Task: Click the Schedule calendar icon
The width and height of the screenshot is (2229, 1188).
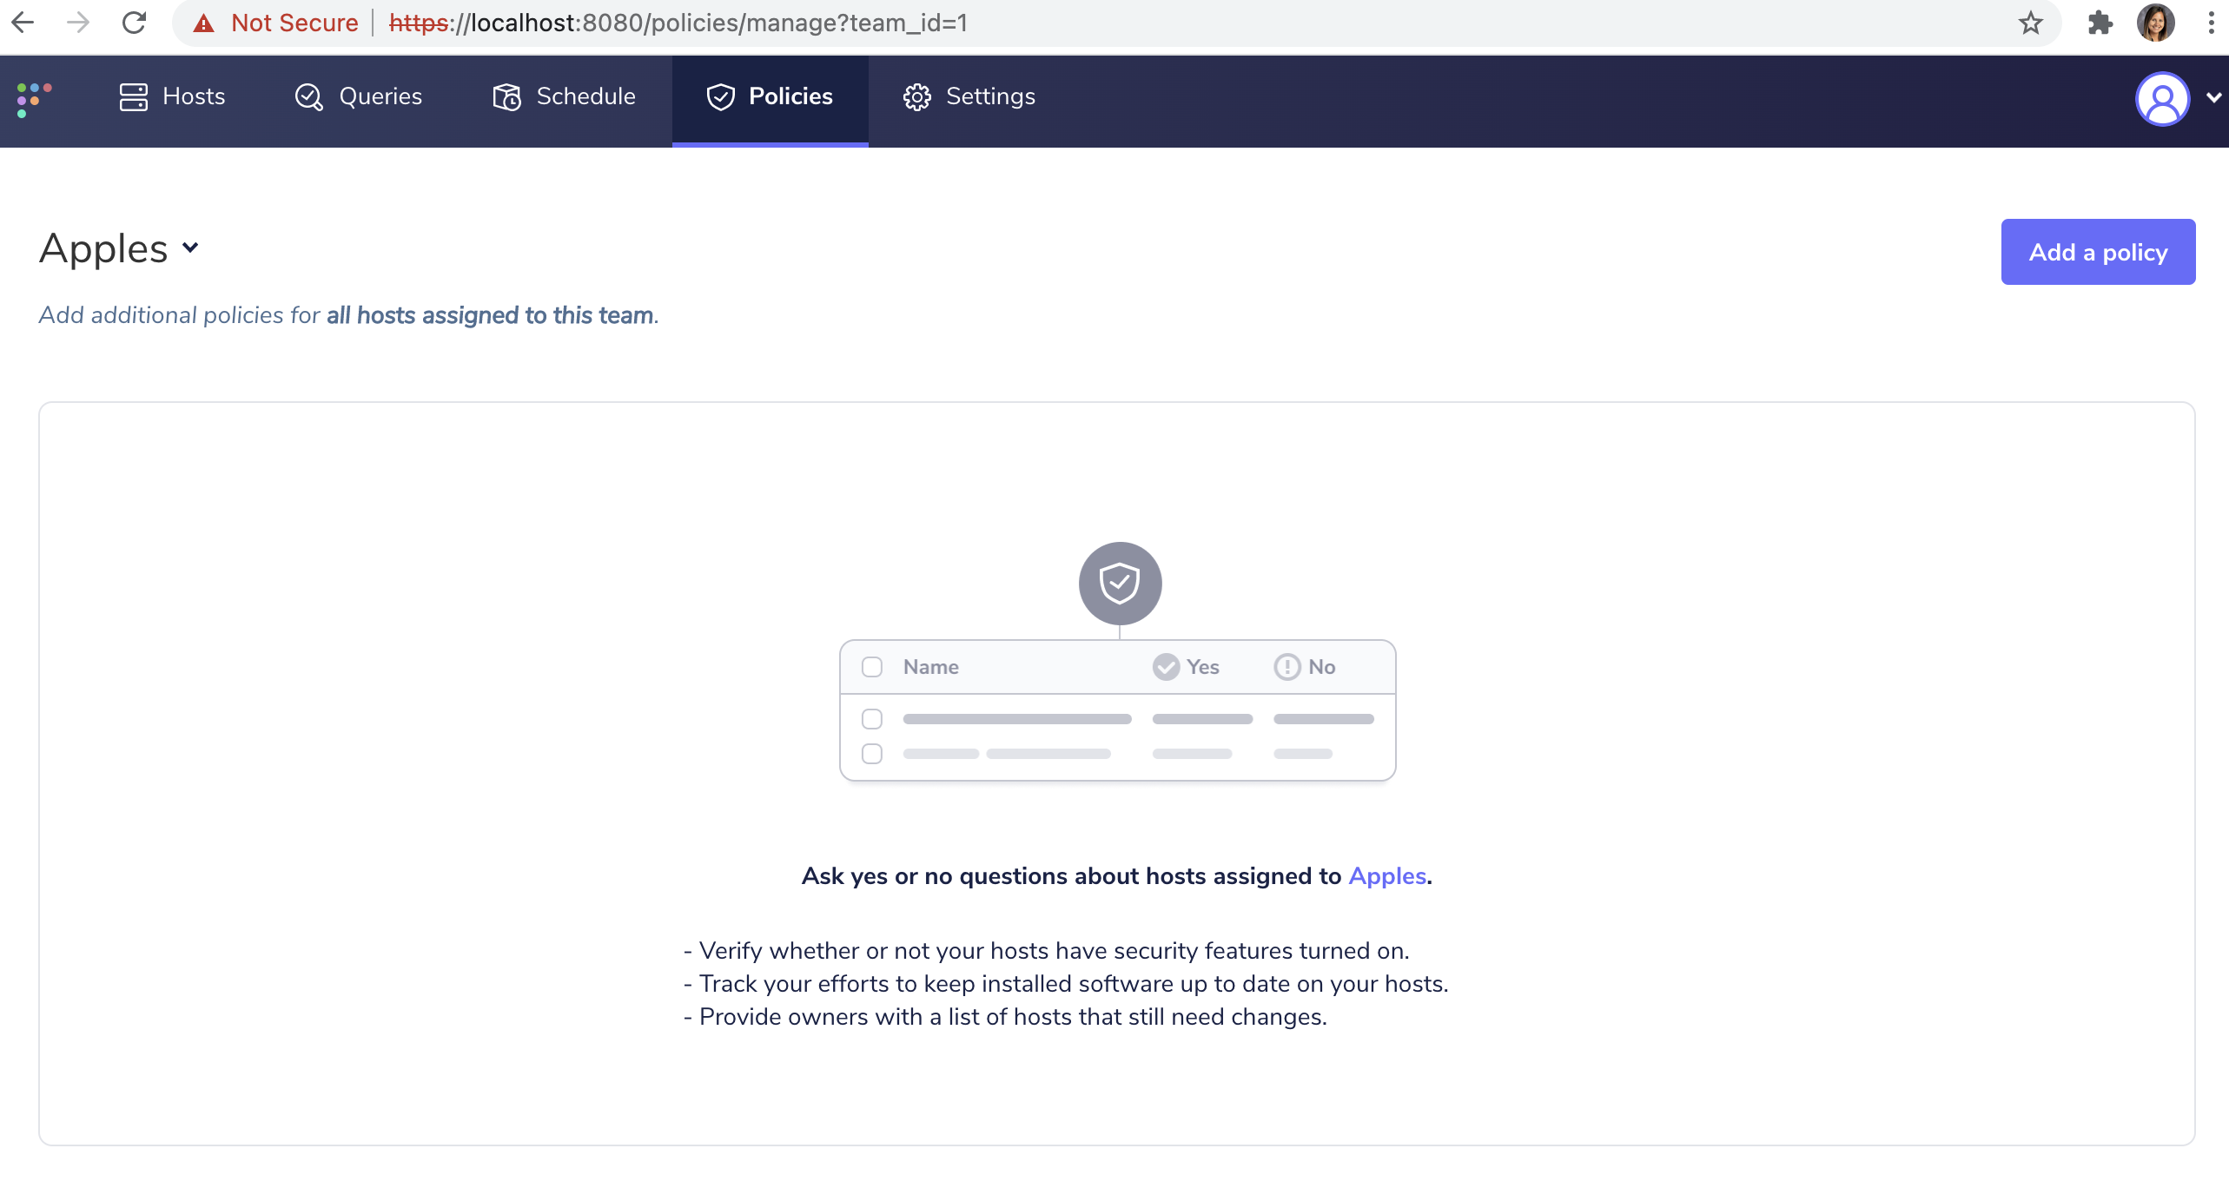Action: coord(506,97)
